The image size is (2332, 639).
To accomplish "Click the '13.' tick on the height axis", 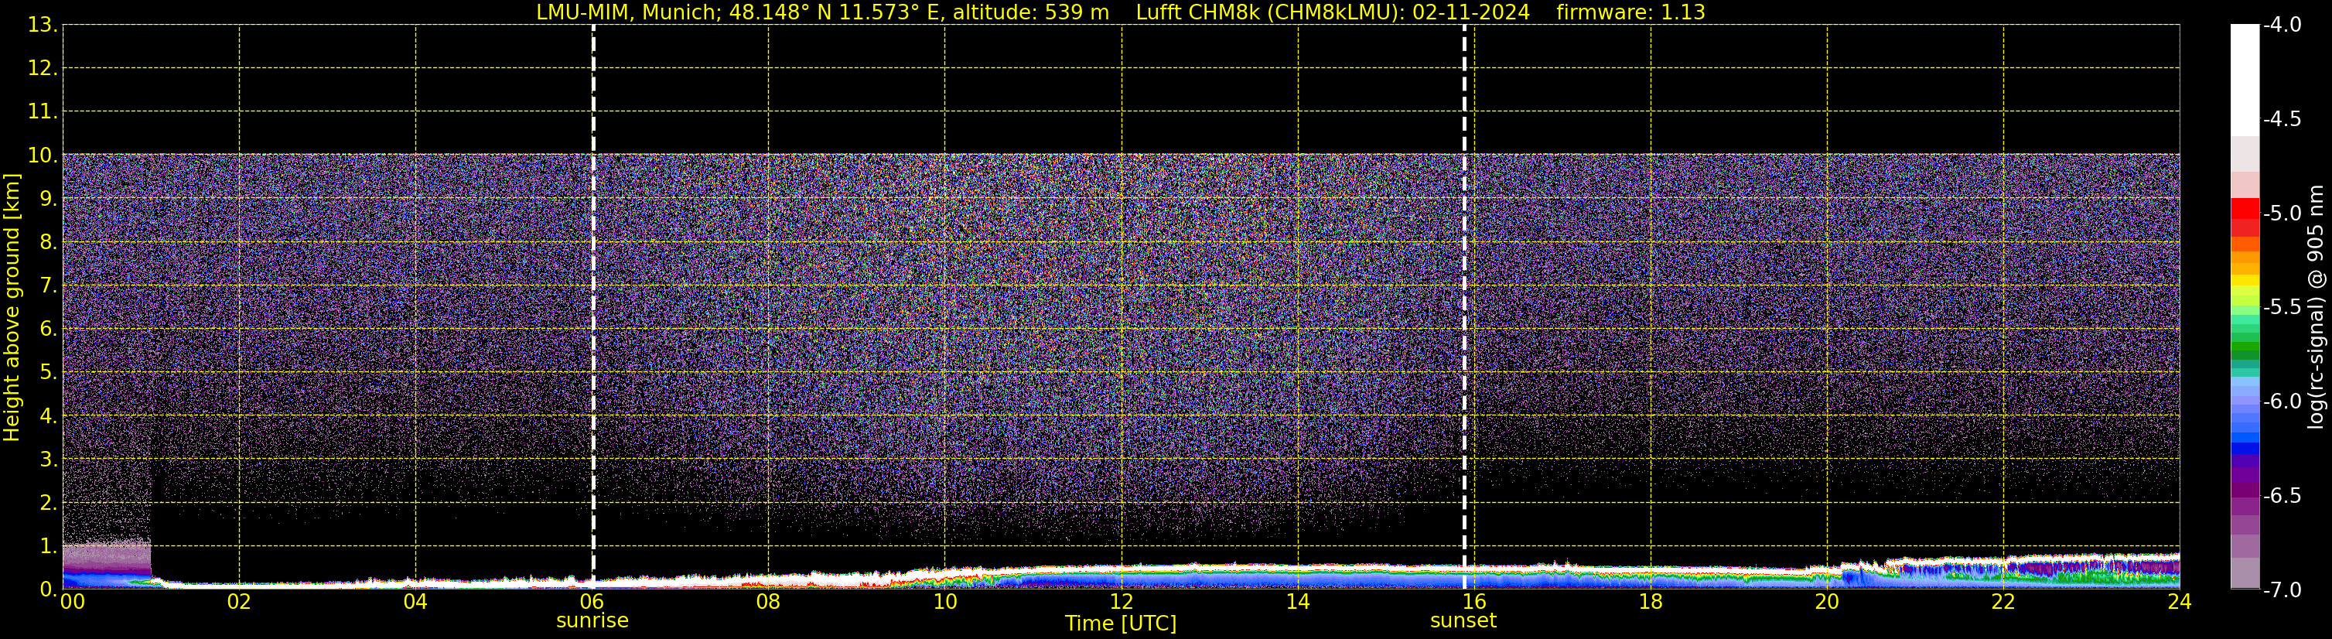I will tap(43, 26).
